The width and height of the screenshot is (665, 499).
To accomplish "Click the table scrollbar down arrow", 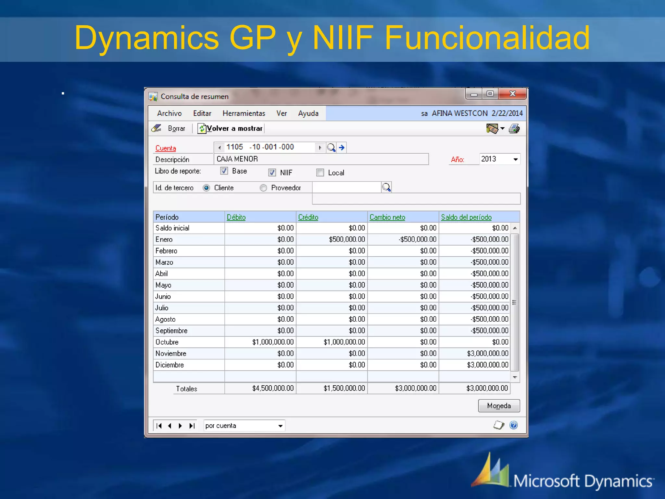I will 515,377.
